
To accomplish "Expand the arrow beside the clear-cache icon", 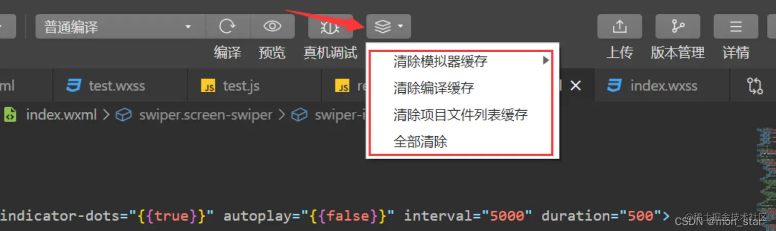I will pos(401,26).
